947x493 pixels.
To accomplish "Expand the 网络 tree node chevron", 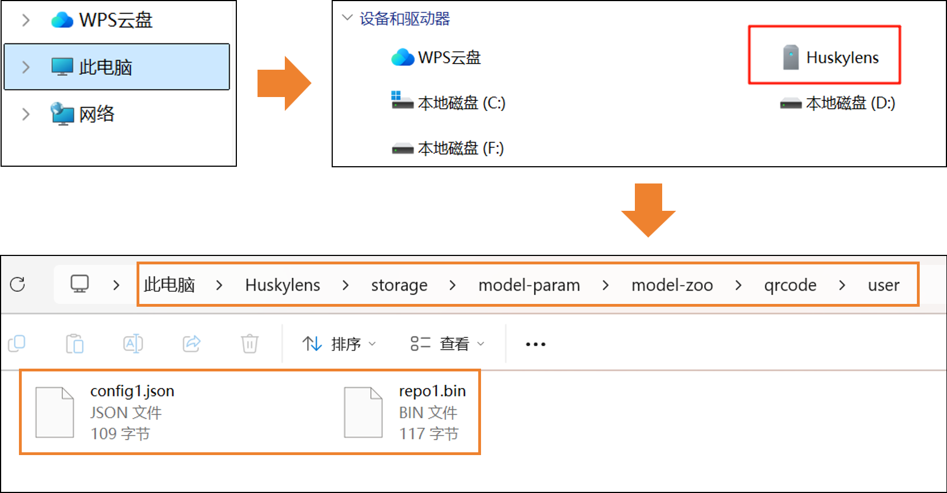I will click(x=26, y=114).
